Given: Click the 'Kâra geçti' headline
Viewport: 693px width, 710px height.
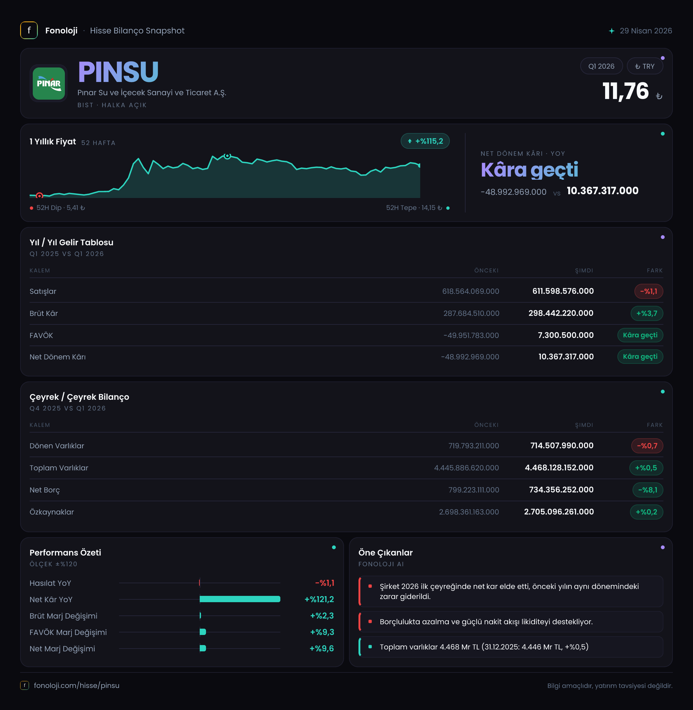Looking at the screenshot, I should tap(529, 170).
